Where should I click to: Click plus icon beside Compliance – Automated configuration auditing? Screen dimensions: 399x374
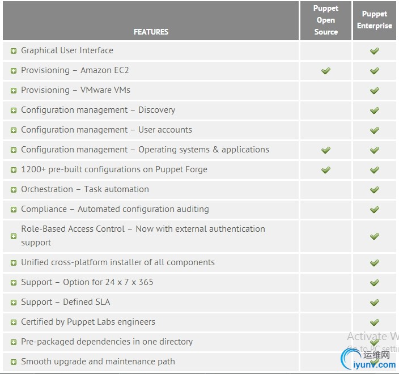click(14, 210)
